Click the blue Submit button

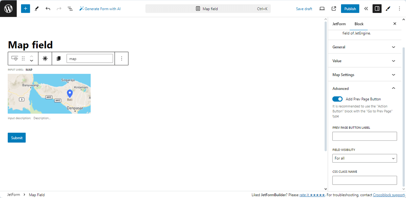coord(17,138)
